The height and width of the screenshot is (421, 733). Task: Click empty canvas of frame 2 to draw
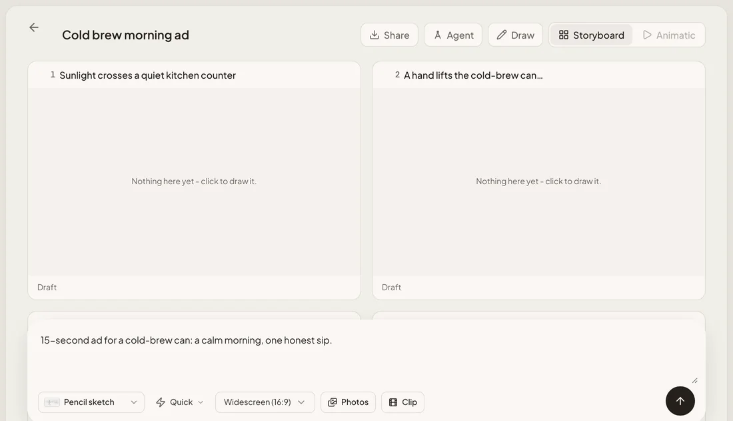pyautogui.click(x=538, y=181)
